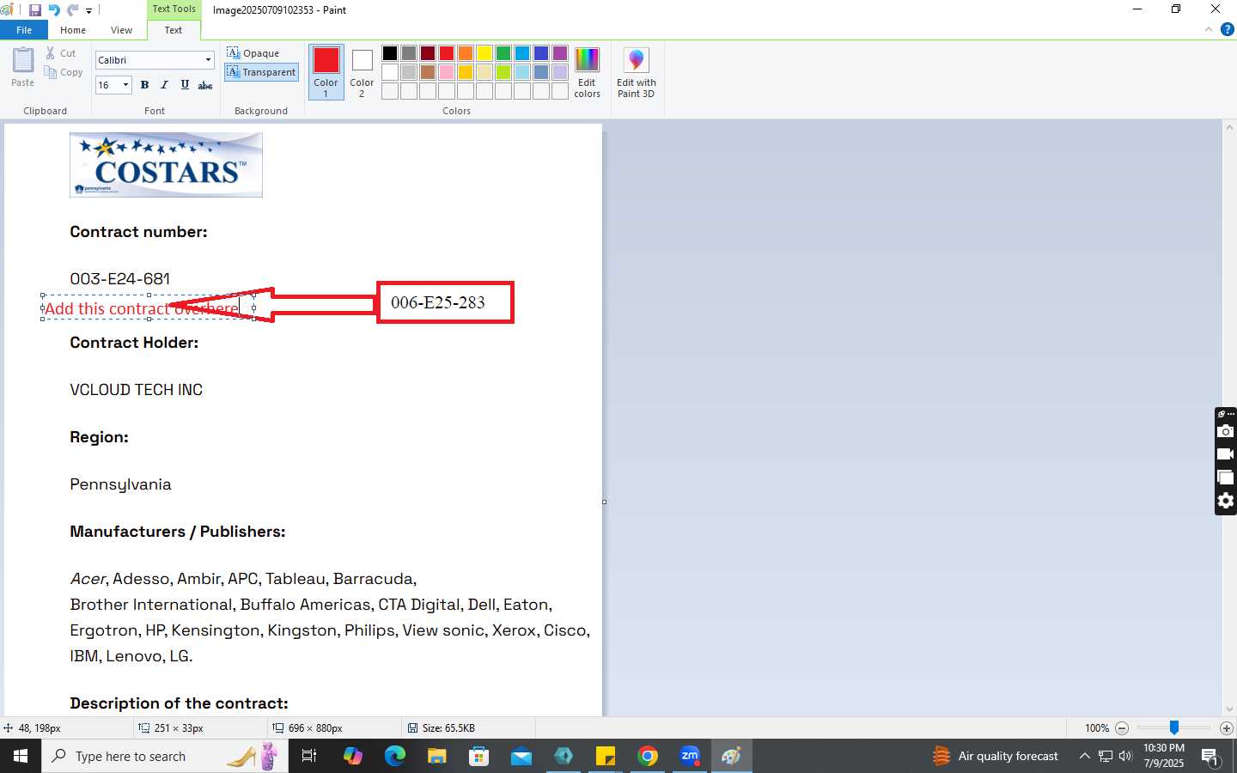1237x773 pixels.
Task: Click the vertical scrollbar down arrow
Action: coord(1229,709)
